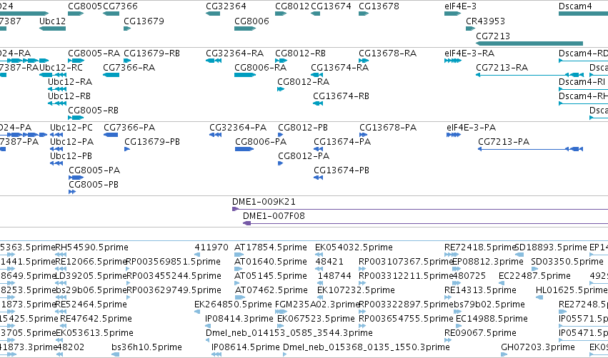Screen dimensions: 608x358
Task: Click EST label 411970
Action: point(211,247)
